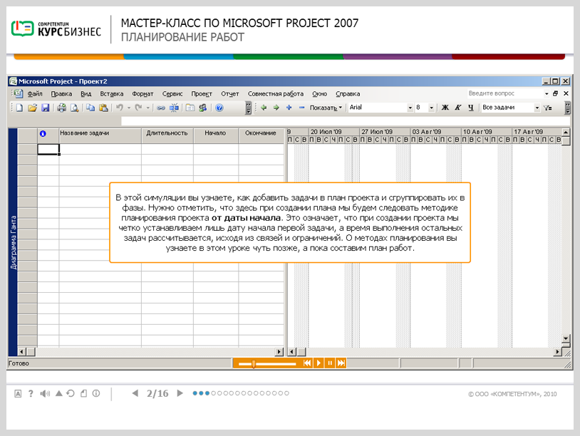This screenshot has width=580, height=436.
Task: Indent task with right green arrow
Action: (276, 108)
